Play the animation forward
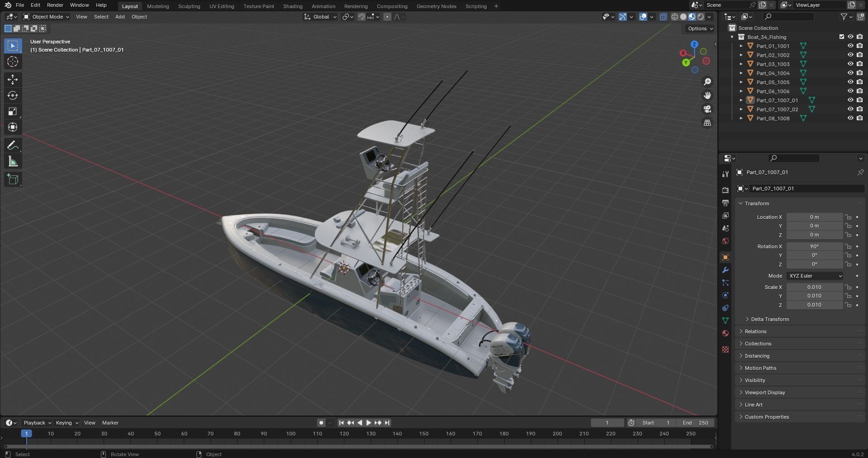The image size is (868, 458). [x=369, y=423]
